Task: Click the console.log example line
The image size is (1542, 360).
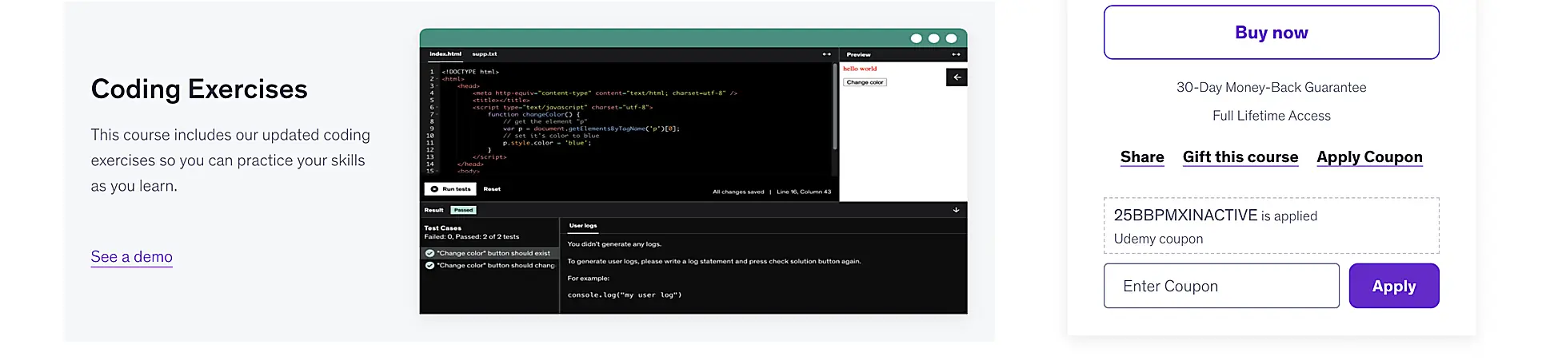Action: point(625,295)
